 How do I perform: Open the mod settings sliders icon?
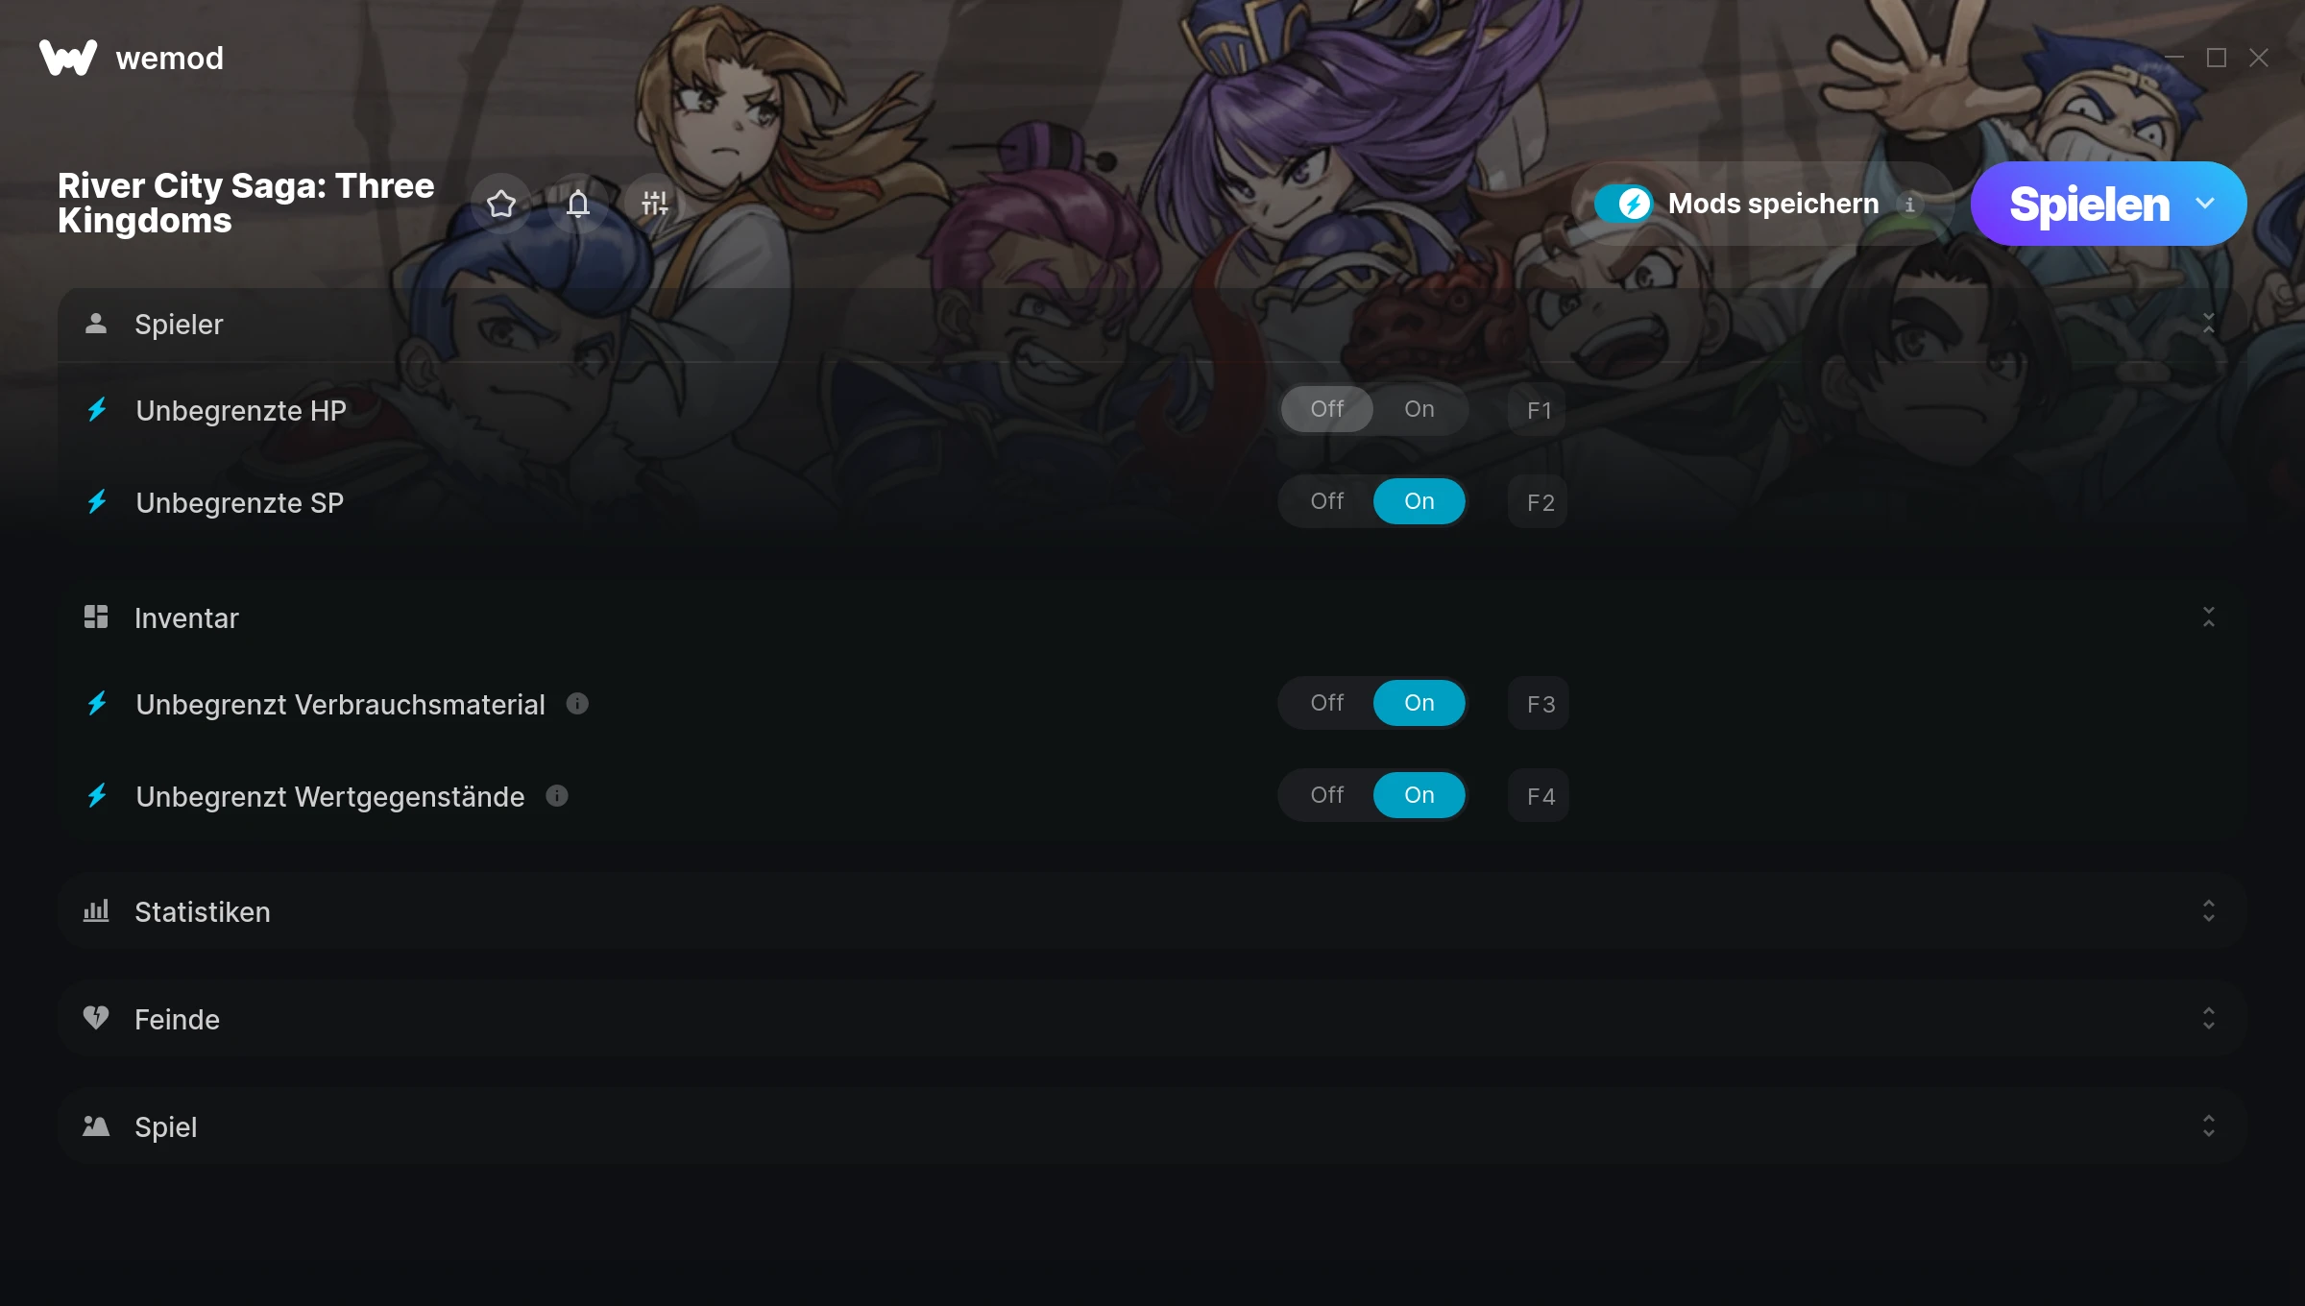[655, 204]
